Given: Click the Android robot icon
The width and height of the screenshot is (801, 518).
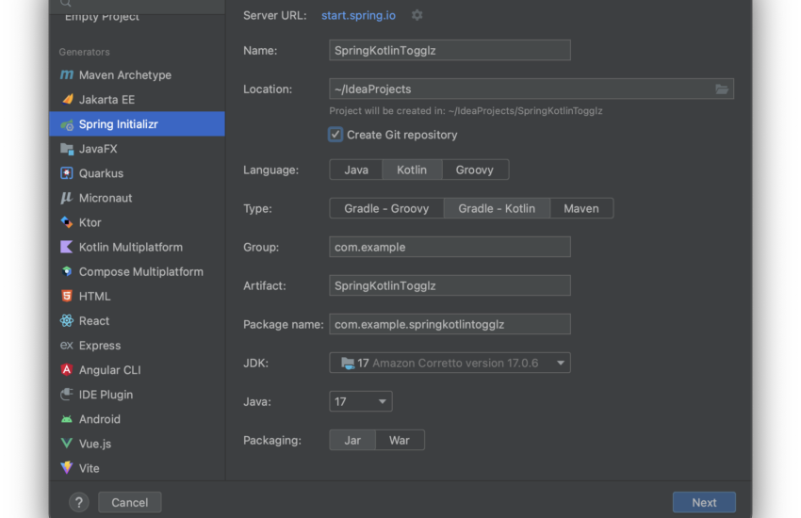Looking at the screenshot, I should (66, 419).
